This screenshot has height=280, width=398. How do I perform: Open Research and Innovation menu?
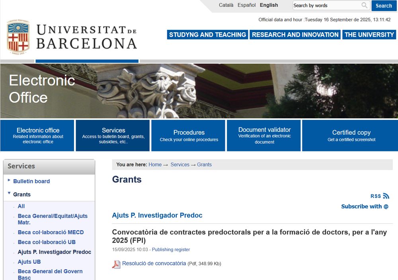(295, 35)
